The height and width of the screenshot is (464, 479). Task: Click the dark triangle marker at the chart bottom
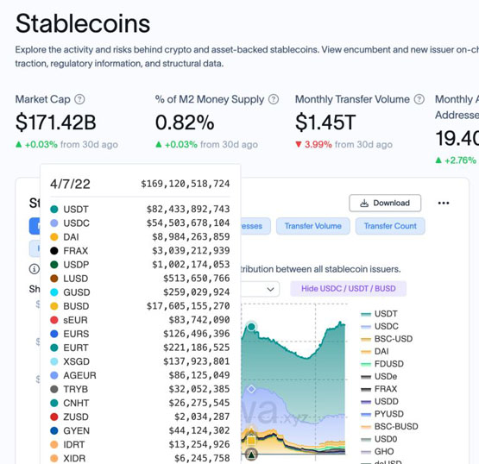251,455
